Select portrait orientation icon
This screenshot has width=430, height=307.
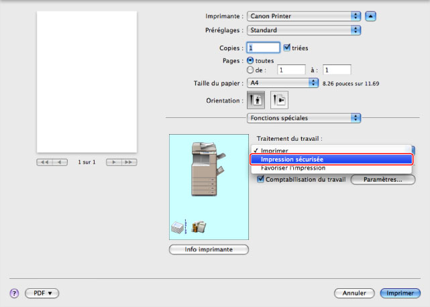(256, 100)
